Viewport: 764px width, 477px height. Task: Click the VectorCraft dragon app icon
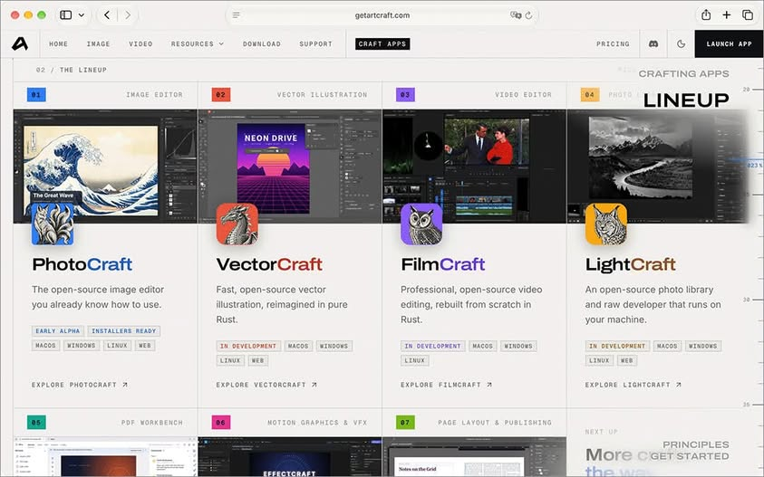pyautogui.click(x=237, y=224)
